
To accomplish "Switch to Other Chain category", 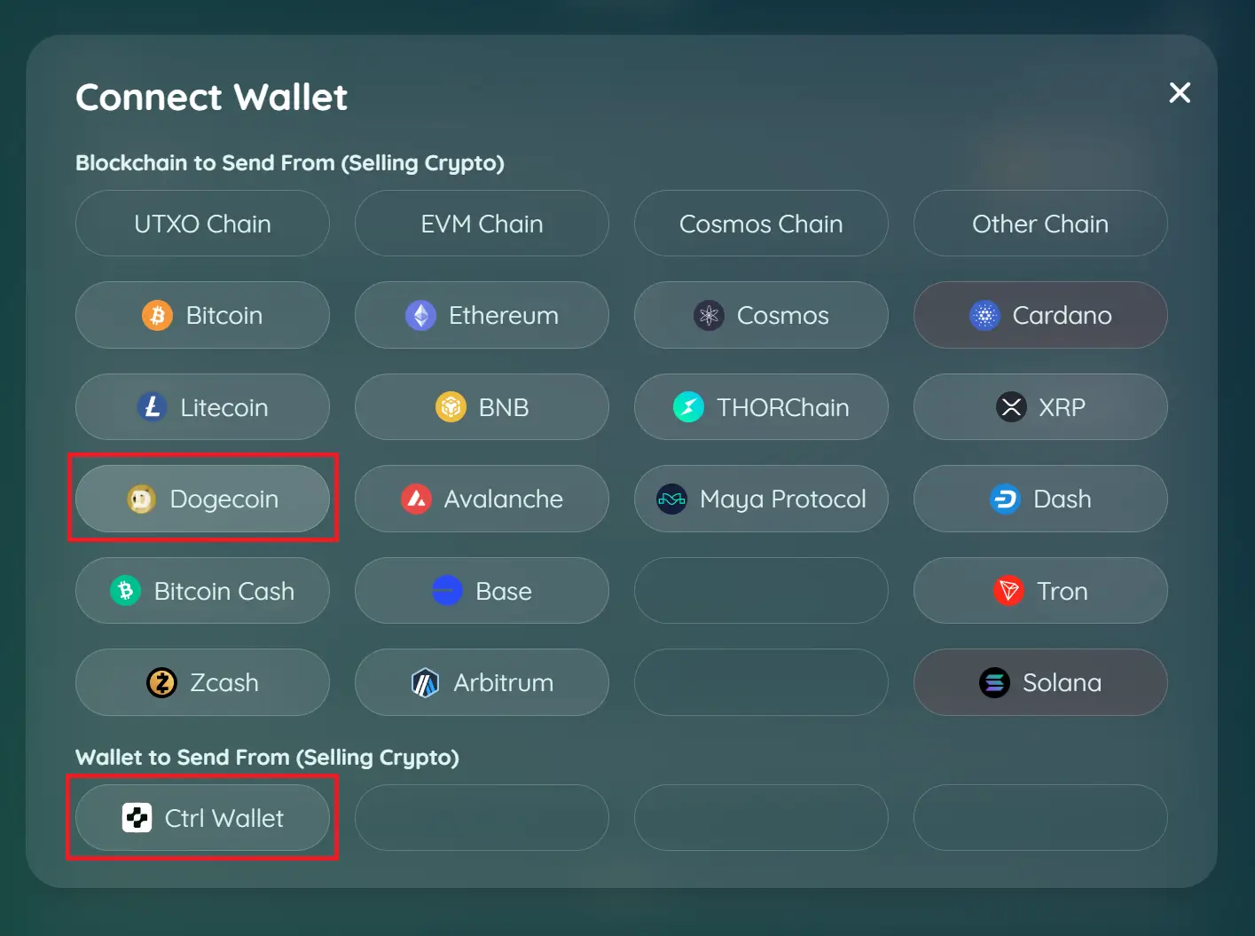I will (1040, 224).
